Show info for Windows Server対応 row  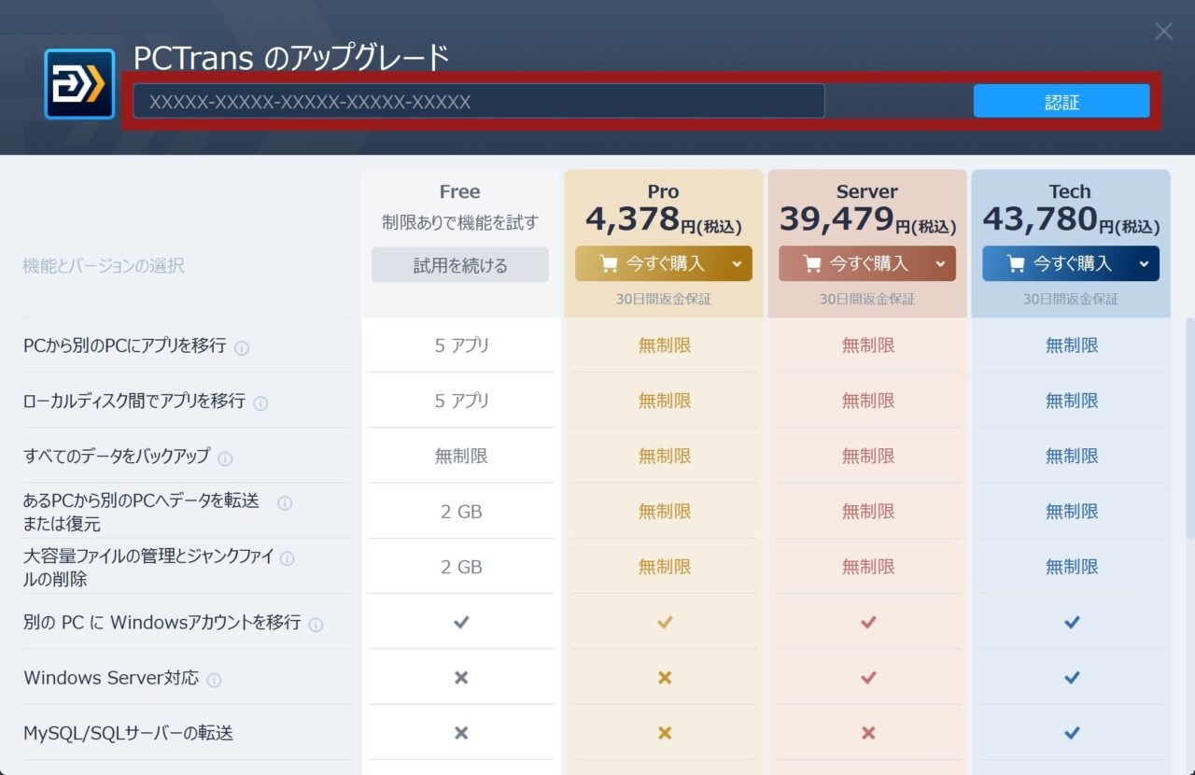click(214, 680)
